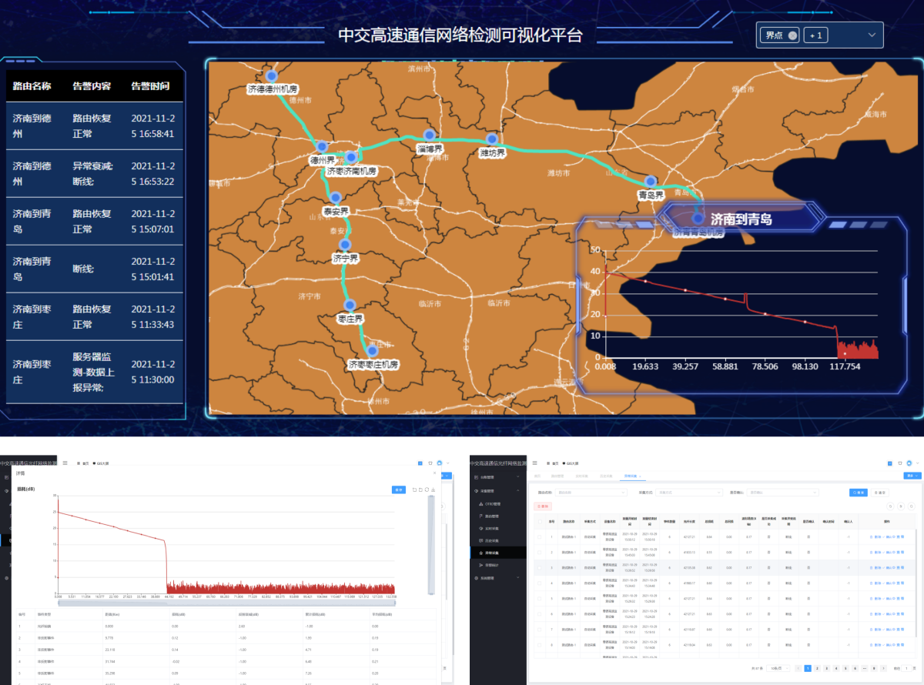Open the 10条/页 page size dropdown
924x685 pixels.
(778, 668)
